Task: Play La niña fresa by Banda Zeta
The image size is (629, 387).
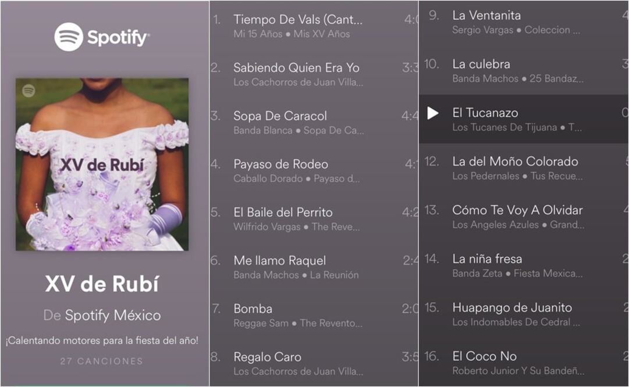Action: [524, 265]
